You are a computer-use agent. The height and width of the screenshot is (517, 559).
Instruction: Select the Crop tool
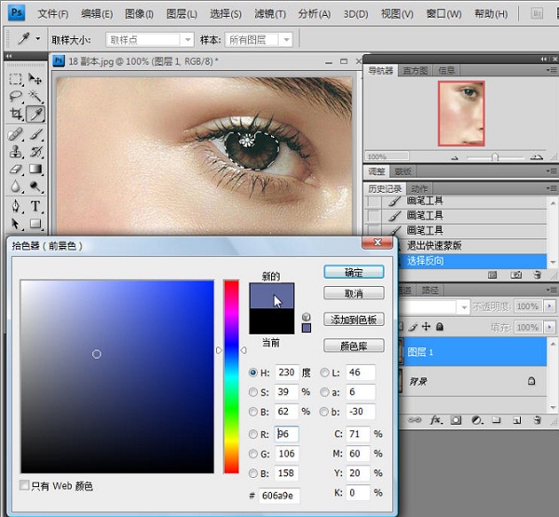coord(16,114)
